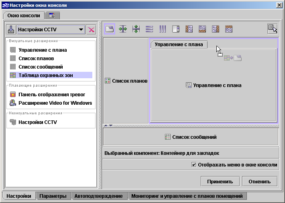
Task: Select Список сообщений in the extensions list
Action: 51,67
